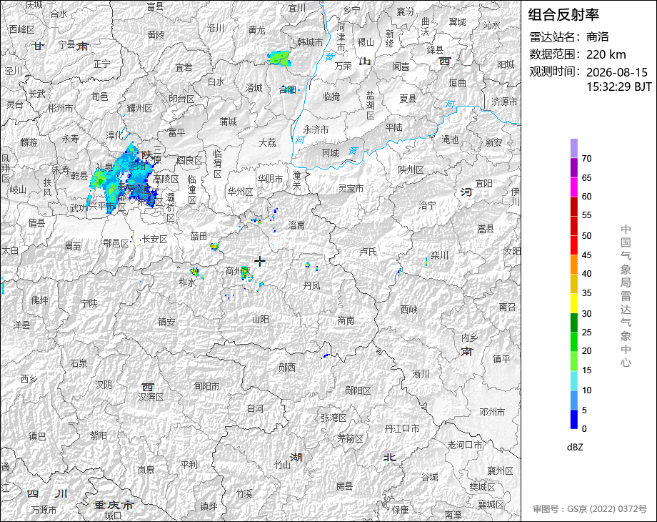The width and height of the screenshot is (657, 522).
Task: Click the 组合反射率 title
Action: coord(563,15)
